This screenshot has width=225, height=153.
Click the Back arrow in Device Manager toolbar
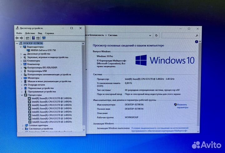point(17,38)
